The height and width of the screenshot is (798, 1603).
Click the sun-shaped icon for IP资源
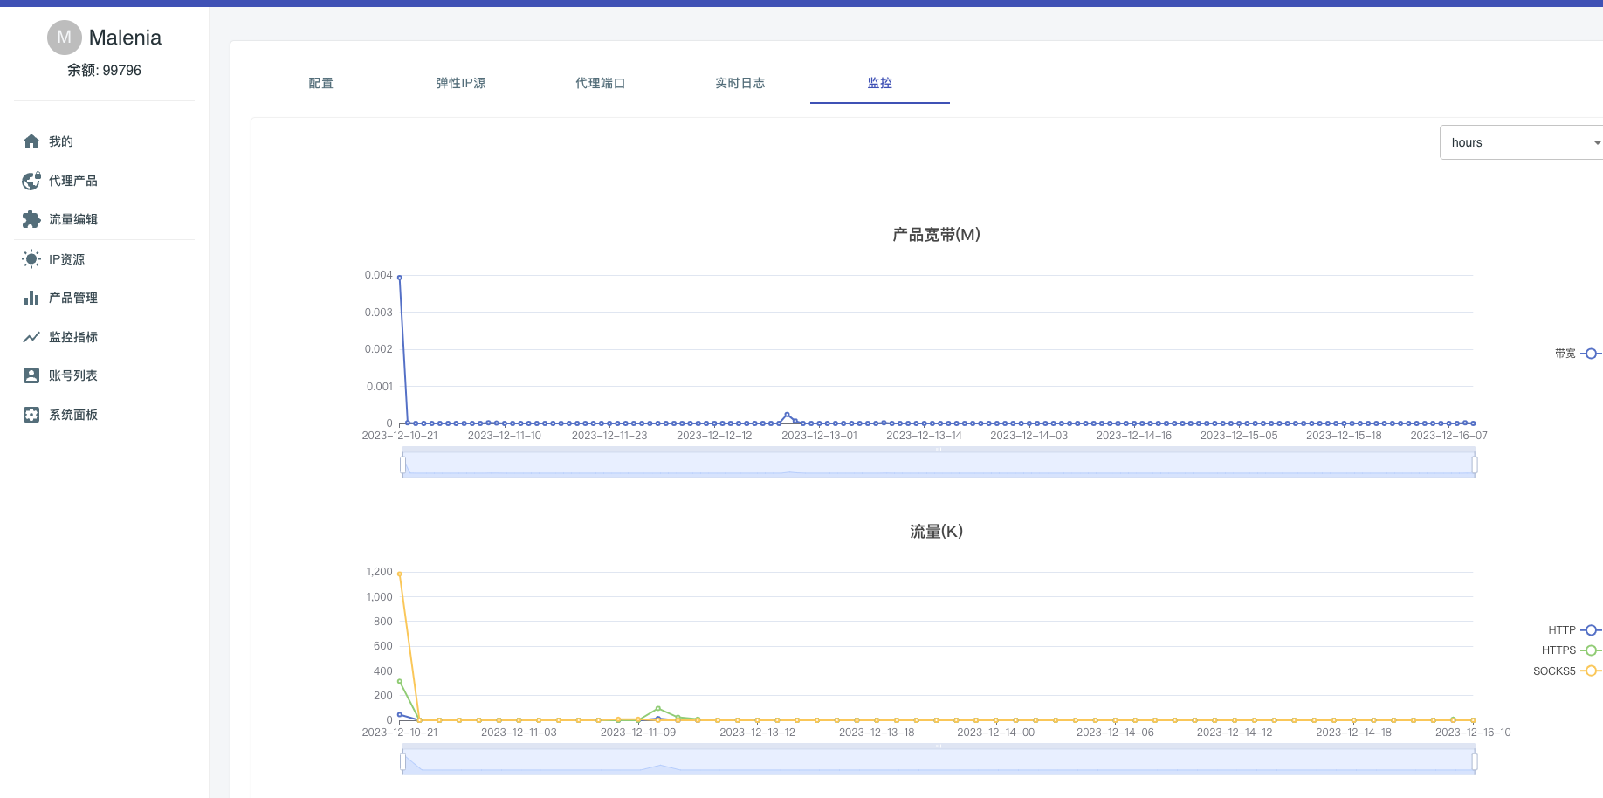tap(31, 259)
